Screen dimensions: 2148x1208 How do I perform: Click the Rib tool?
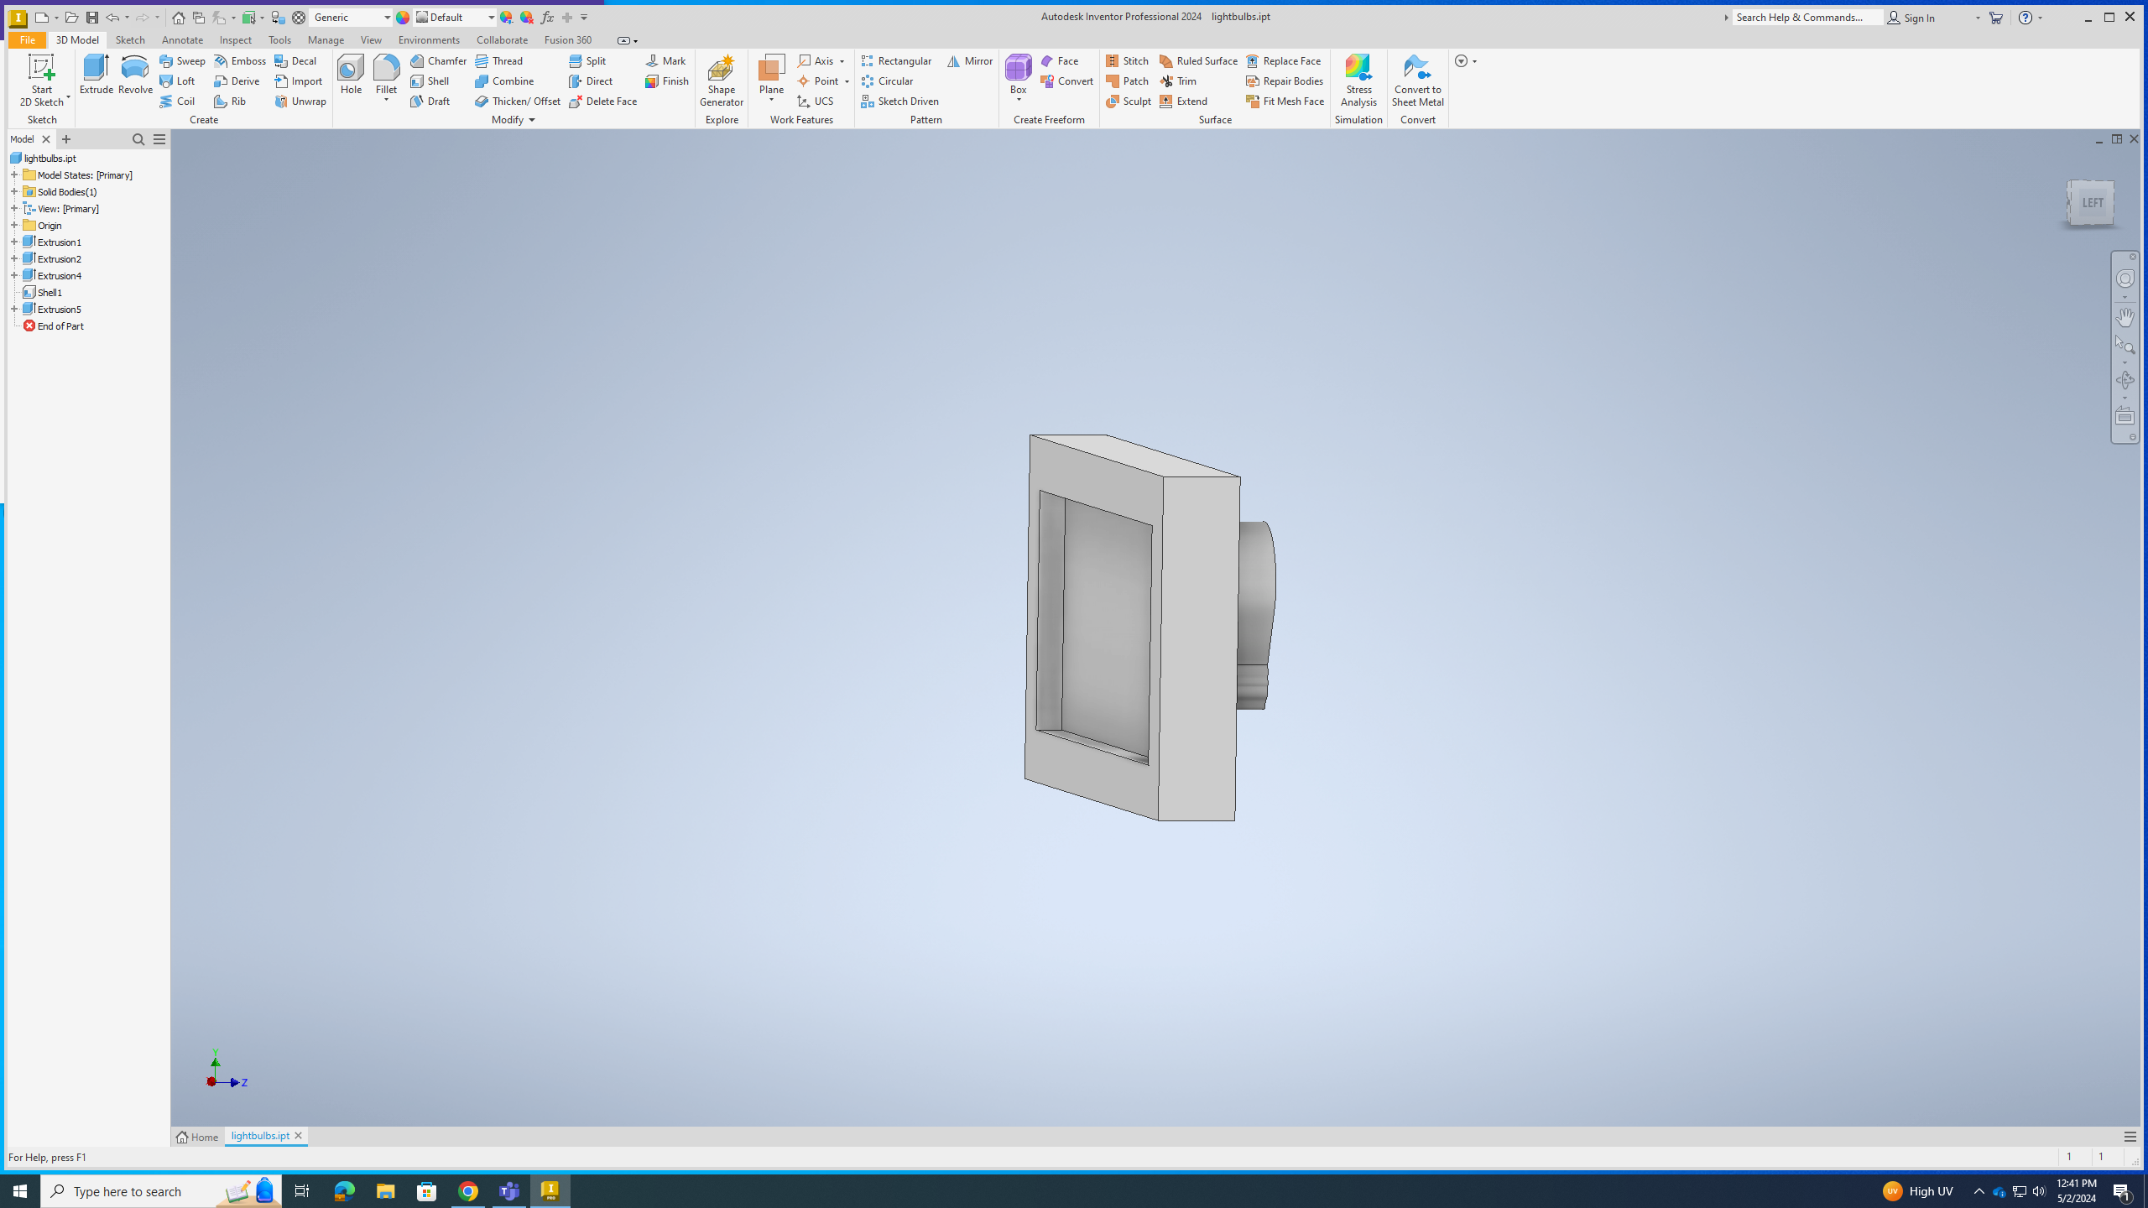[x=230, y=102]
